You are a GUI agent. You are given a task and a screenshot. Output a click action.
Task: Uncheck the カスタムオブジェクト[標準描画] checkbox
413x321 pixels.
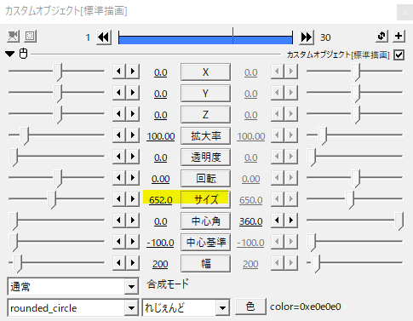[x=399, y=54]
